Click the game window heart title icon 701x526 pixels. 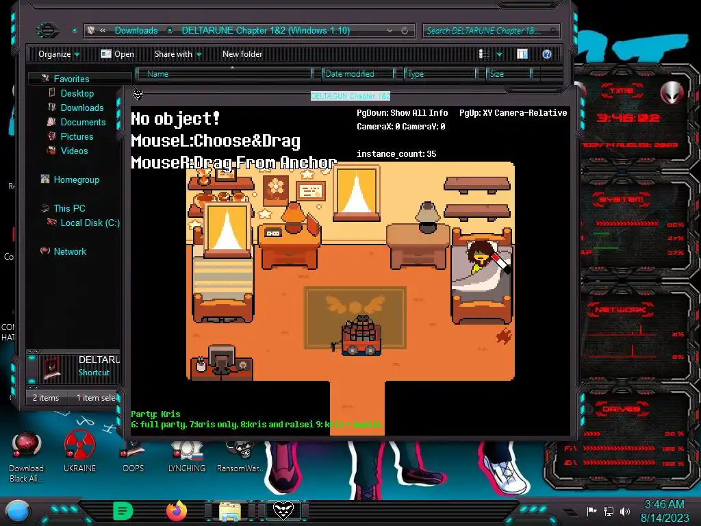138,95
